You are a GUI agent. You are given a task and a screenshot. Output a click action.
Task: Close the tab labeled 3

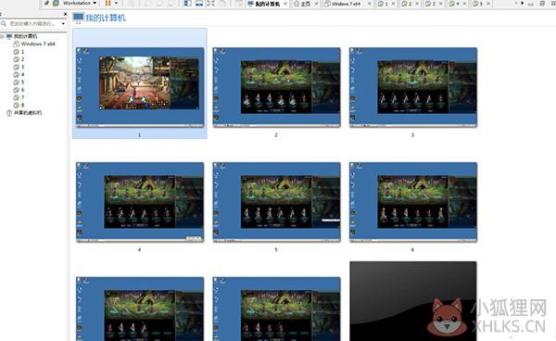pos(441,4)
